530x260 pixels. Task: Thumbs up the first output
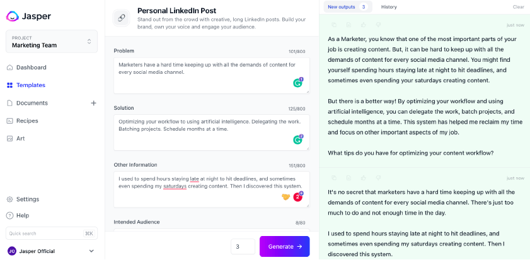[x=364, y=25]
